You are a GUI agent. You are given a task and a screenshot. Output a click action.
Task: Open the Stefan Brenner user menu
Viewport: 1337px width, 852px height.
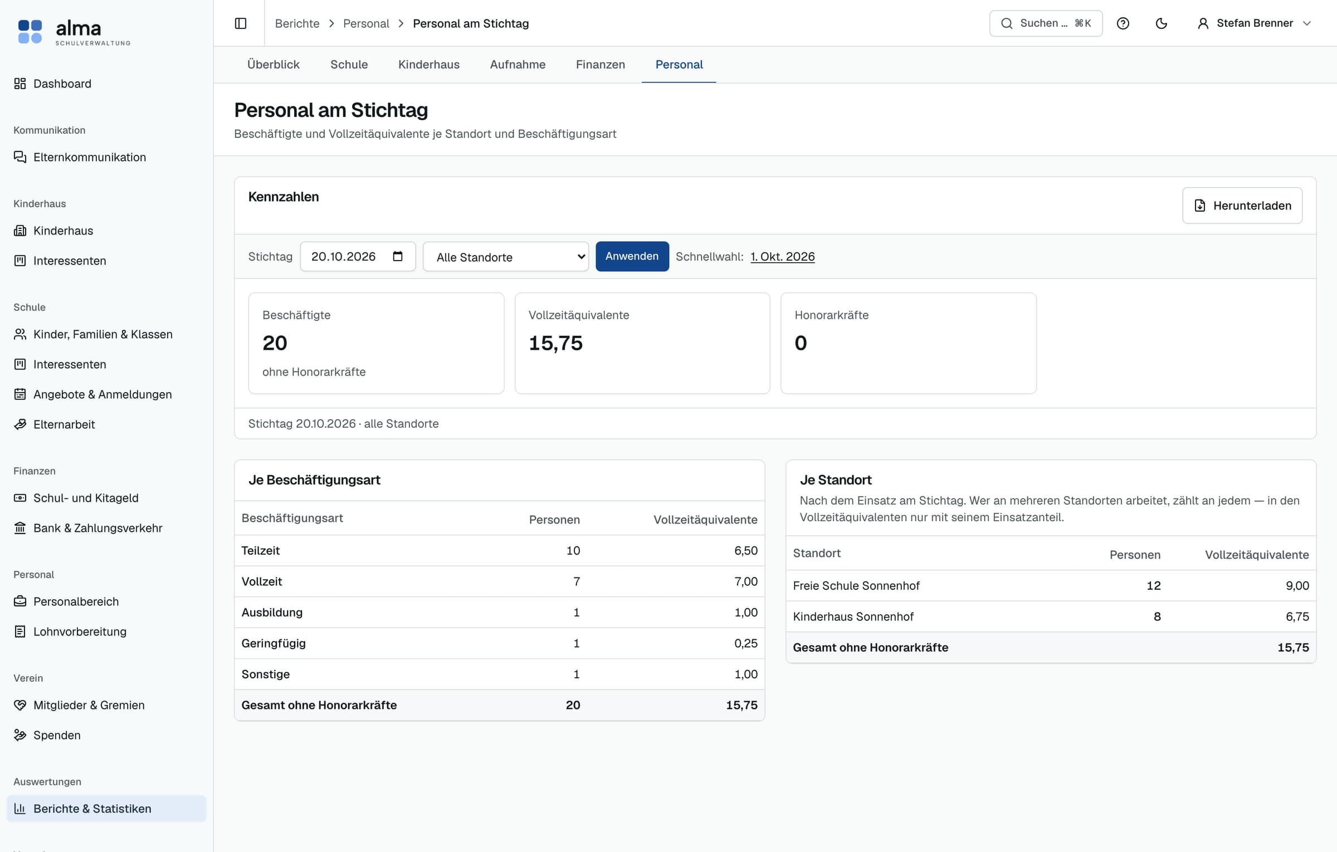[1254, 23]
